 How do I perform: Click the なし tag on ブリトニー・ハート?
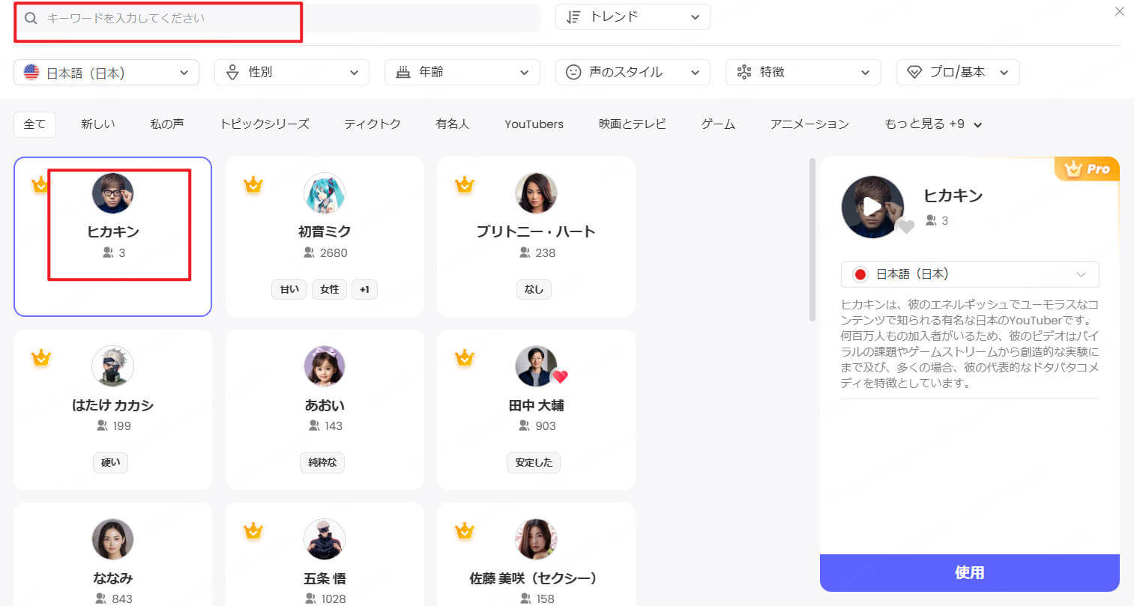(x=534, y=289)
